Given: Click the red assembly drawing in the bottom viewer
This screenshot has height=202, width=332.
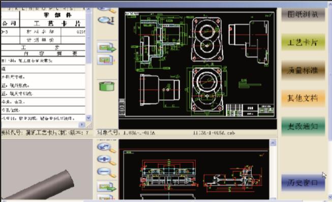Looking at the screenshot, I should coord(194,175).
